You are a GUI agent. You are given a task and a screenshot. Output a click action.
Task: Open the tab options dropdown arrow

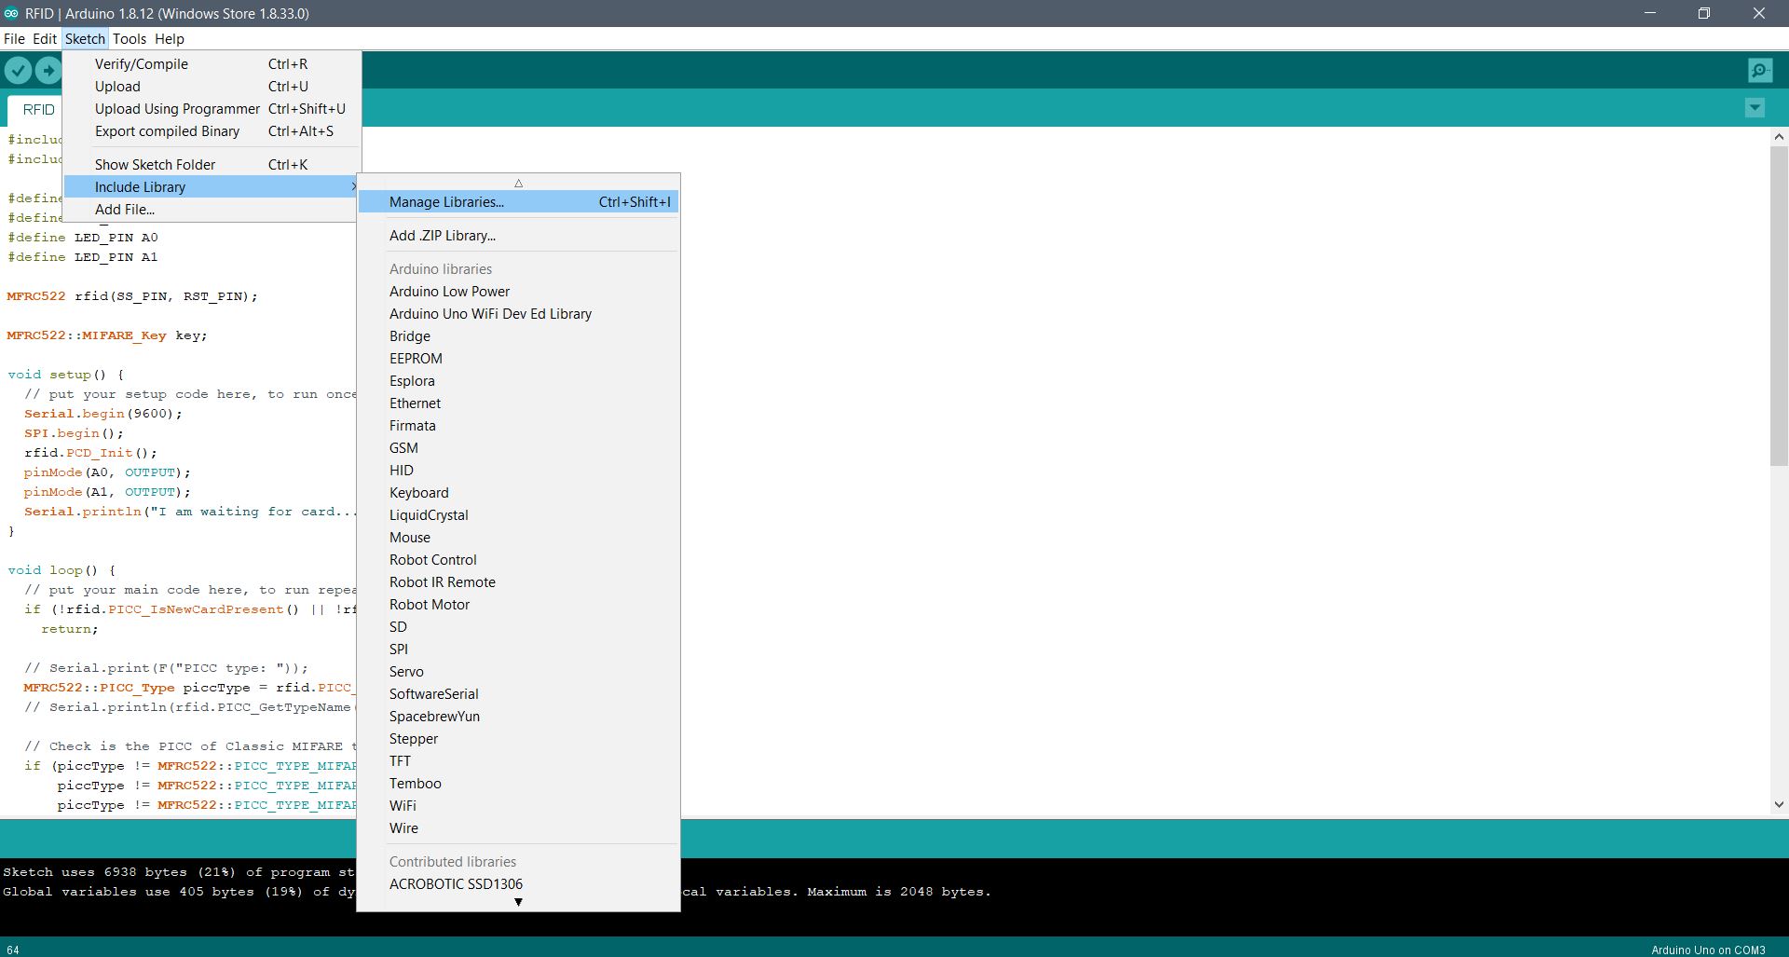[1755, 108]
